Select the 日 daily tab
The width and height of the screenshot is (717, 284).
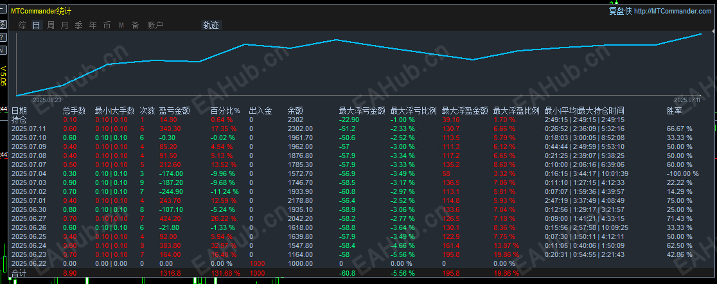[x=36, y=26]
